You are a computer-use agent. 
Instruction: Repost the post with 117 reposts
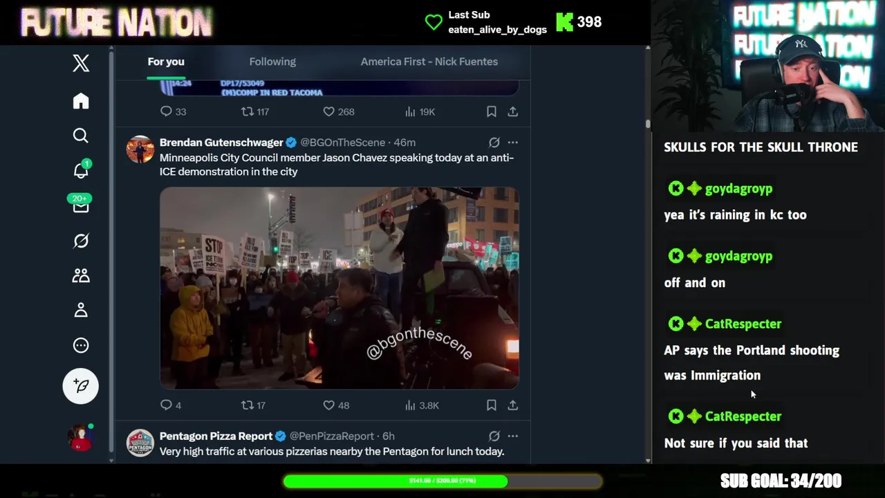(x=254, y=111)
